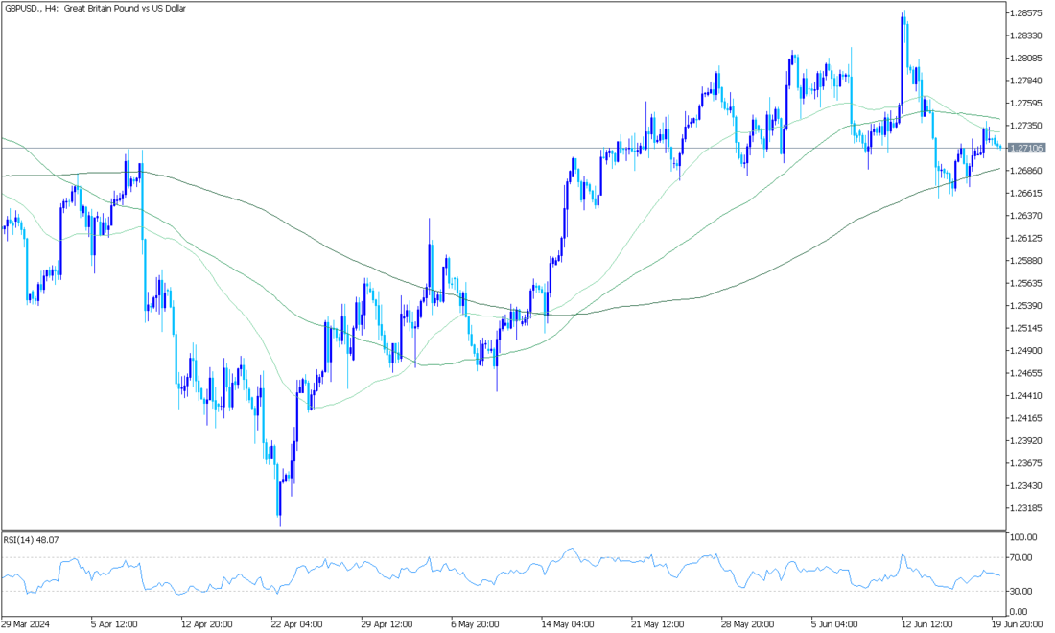Click the RSI 100.00 scale label
This screenshot has height=633, width=1055.
pyautogui.click(x=1022, y=537)
